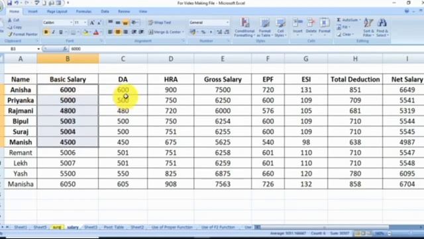
Task: Open Conditional Formatting menu
Action: point(244,27)
